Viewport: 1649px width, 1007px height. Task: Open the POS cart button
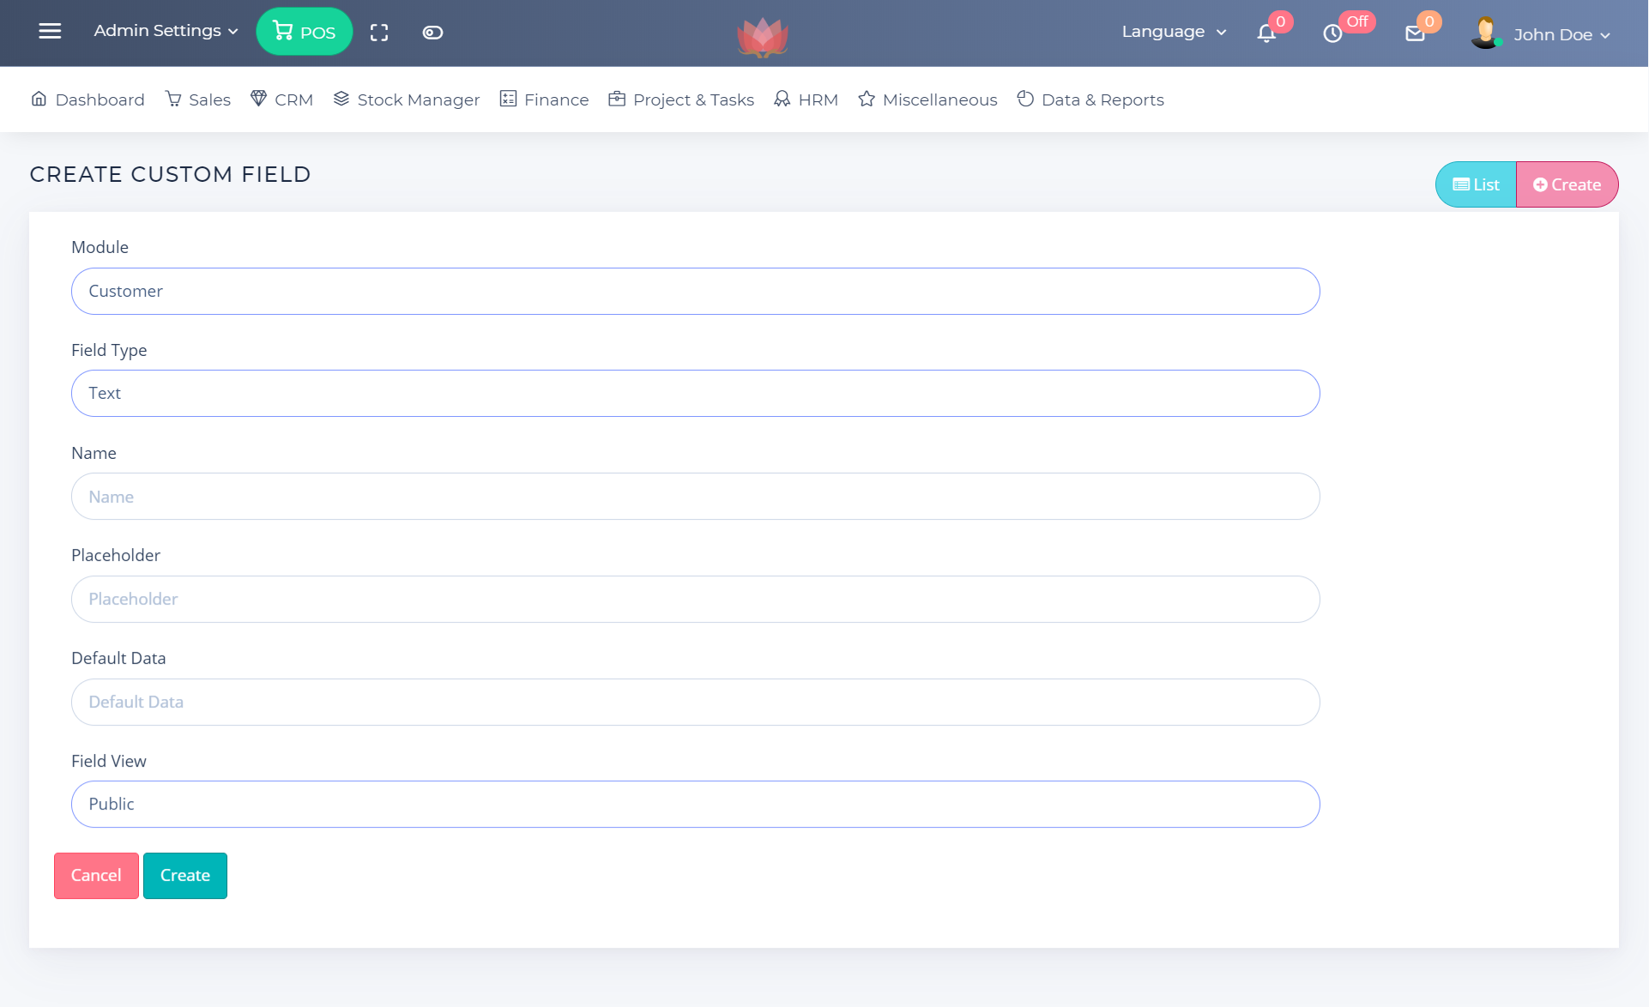(x=304, y=32)
